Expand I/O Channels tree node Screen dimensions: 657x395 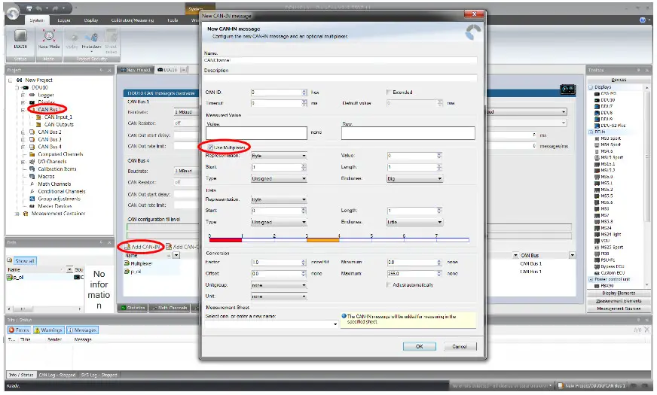[23, 162]
